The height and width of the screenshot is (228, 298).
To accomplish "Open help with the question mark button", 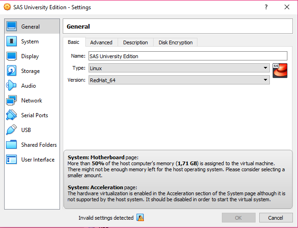I will [266, 7].
